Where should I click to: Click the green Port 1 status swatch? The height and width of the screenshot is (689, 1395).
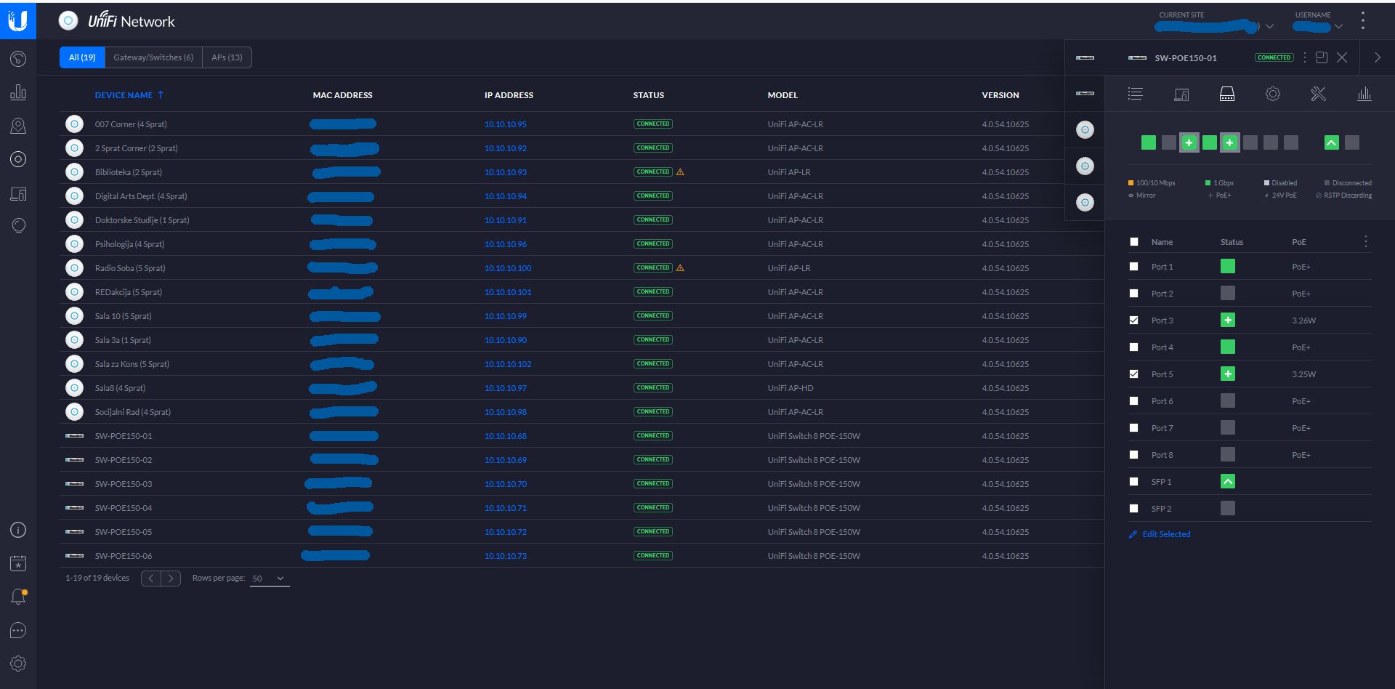click(x=1228, y=267)
